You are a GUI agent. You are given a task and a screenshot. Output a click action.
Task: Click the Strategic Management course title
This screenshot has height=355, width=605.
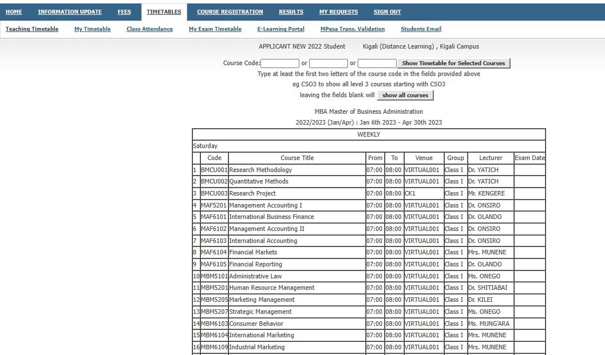[x=260, y=312]
